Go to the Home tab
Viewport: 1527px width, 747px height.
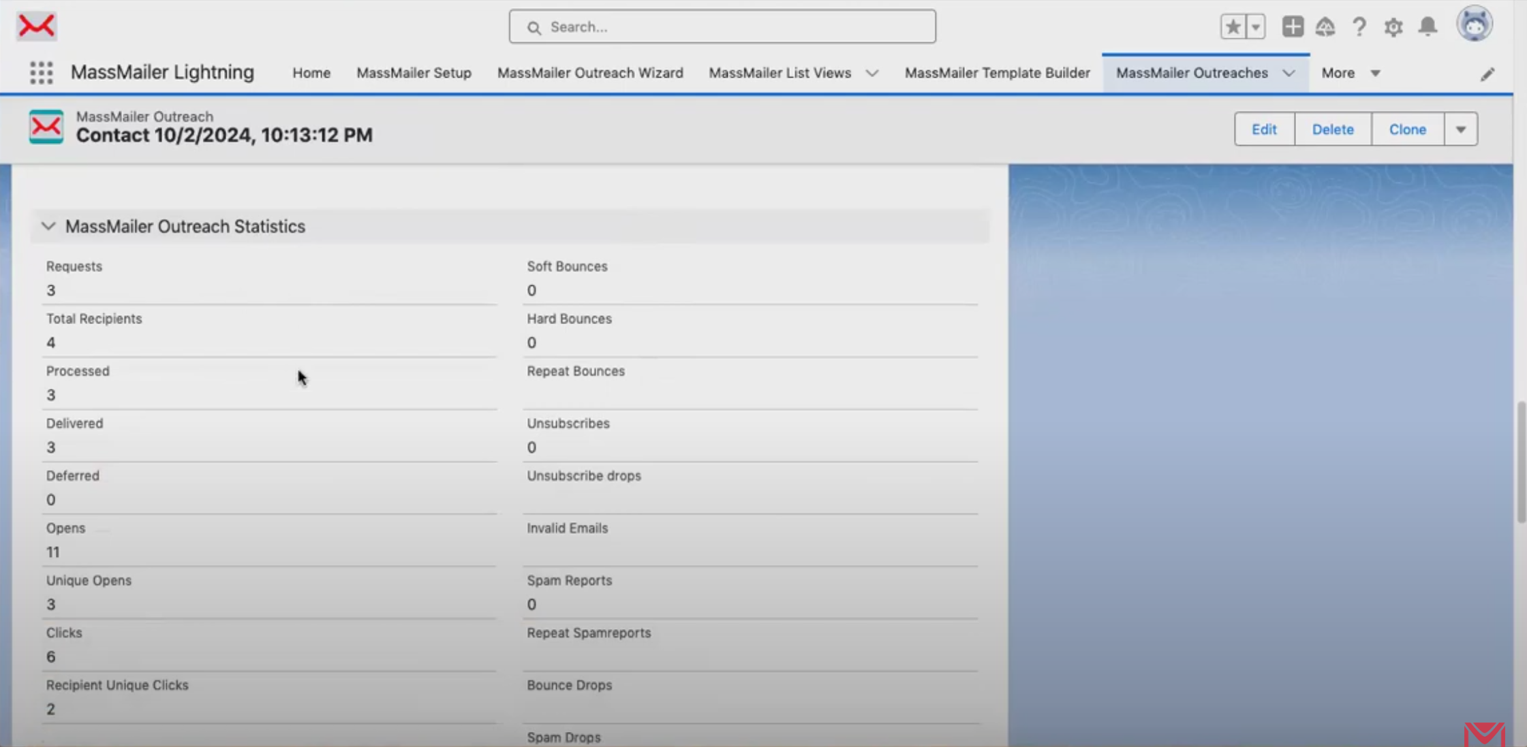pos(311,73)
